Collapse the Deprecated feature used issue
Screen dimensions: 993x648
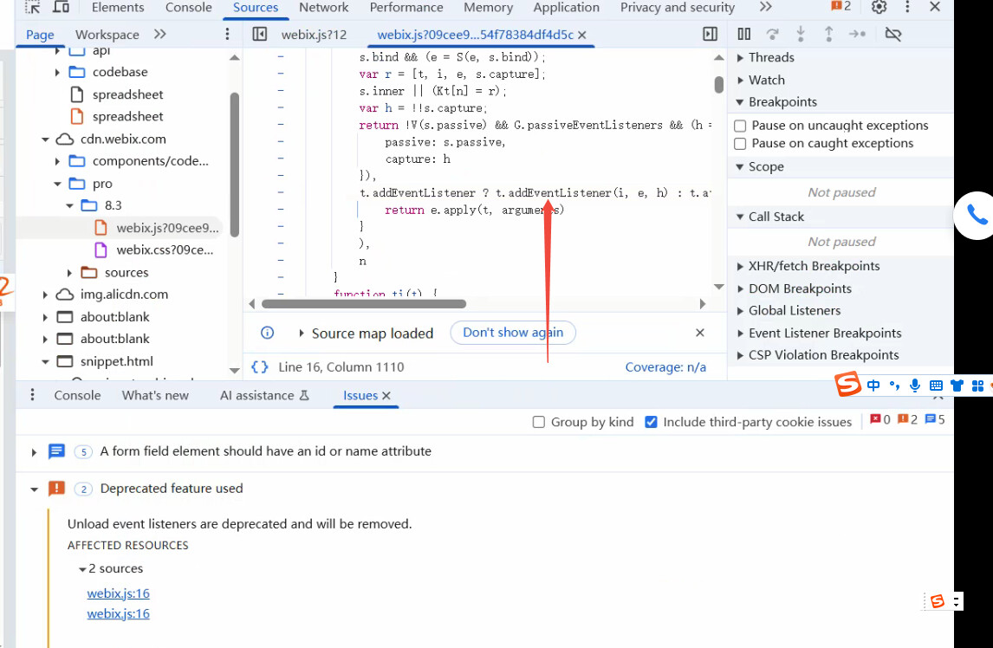click(x=34, y=489)
